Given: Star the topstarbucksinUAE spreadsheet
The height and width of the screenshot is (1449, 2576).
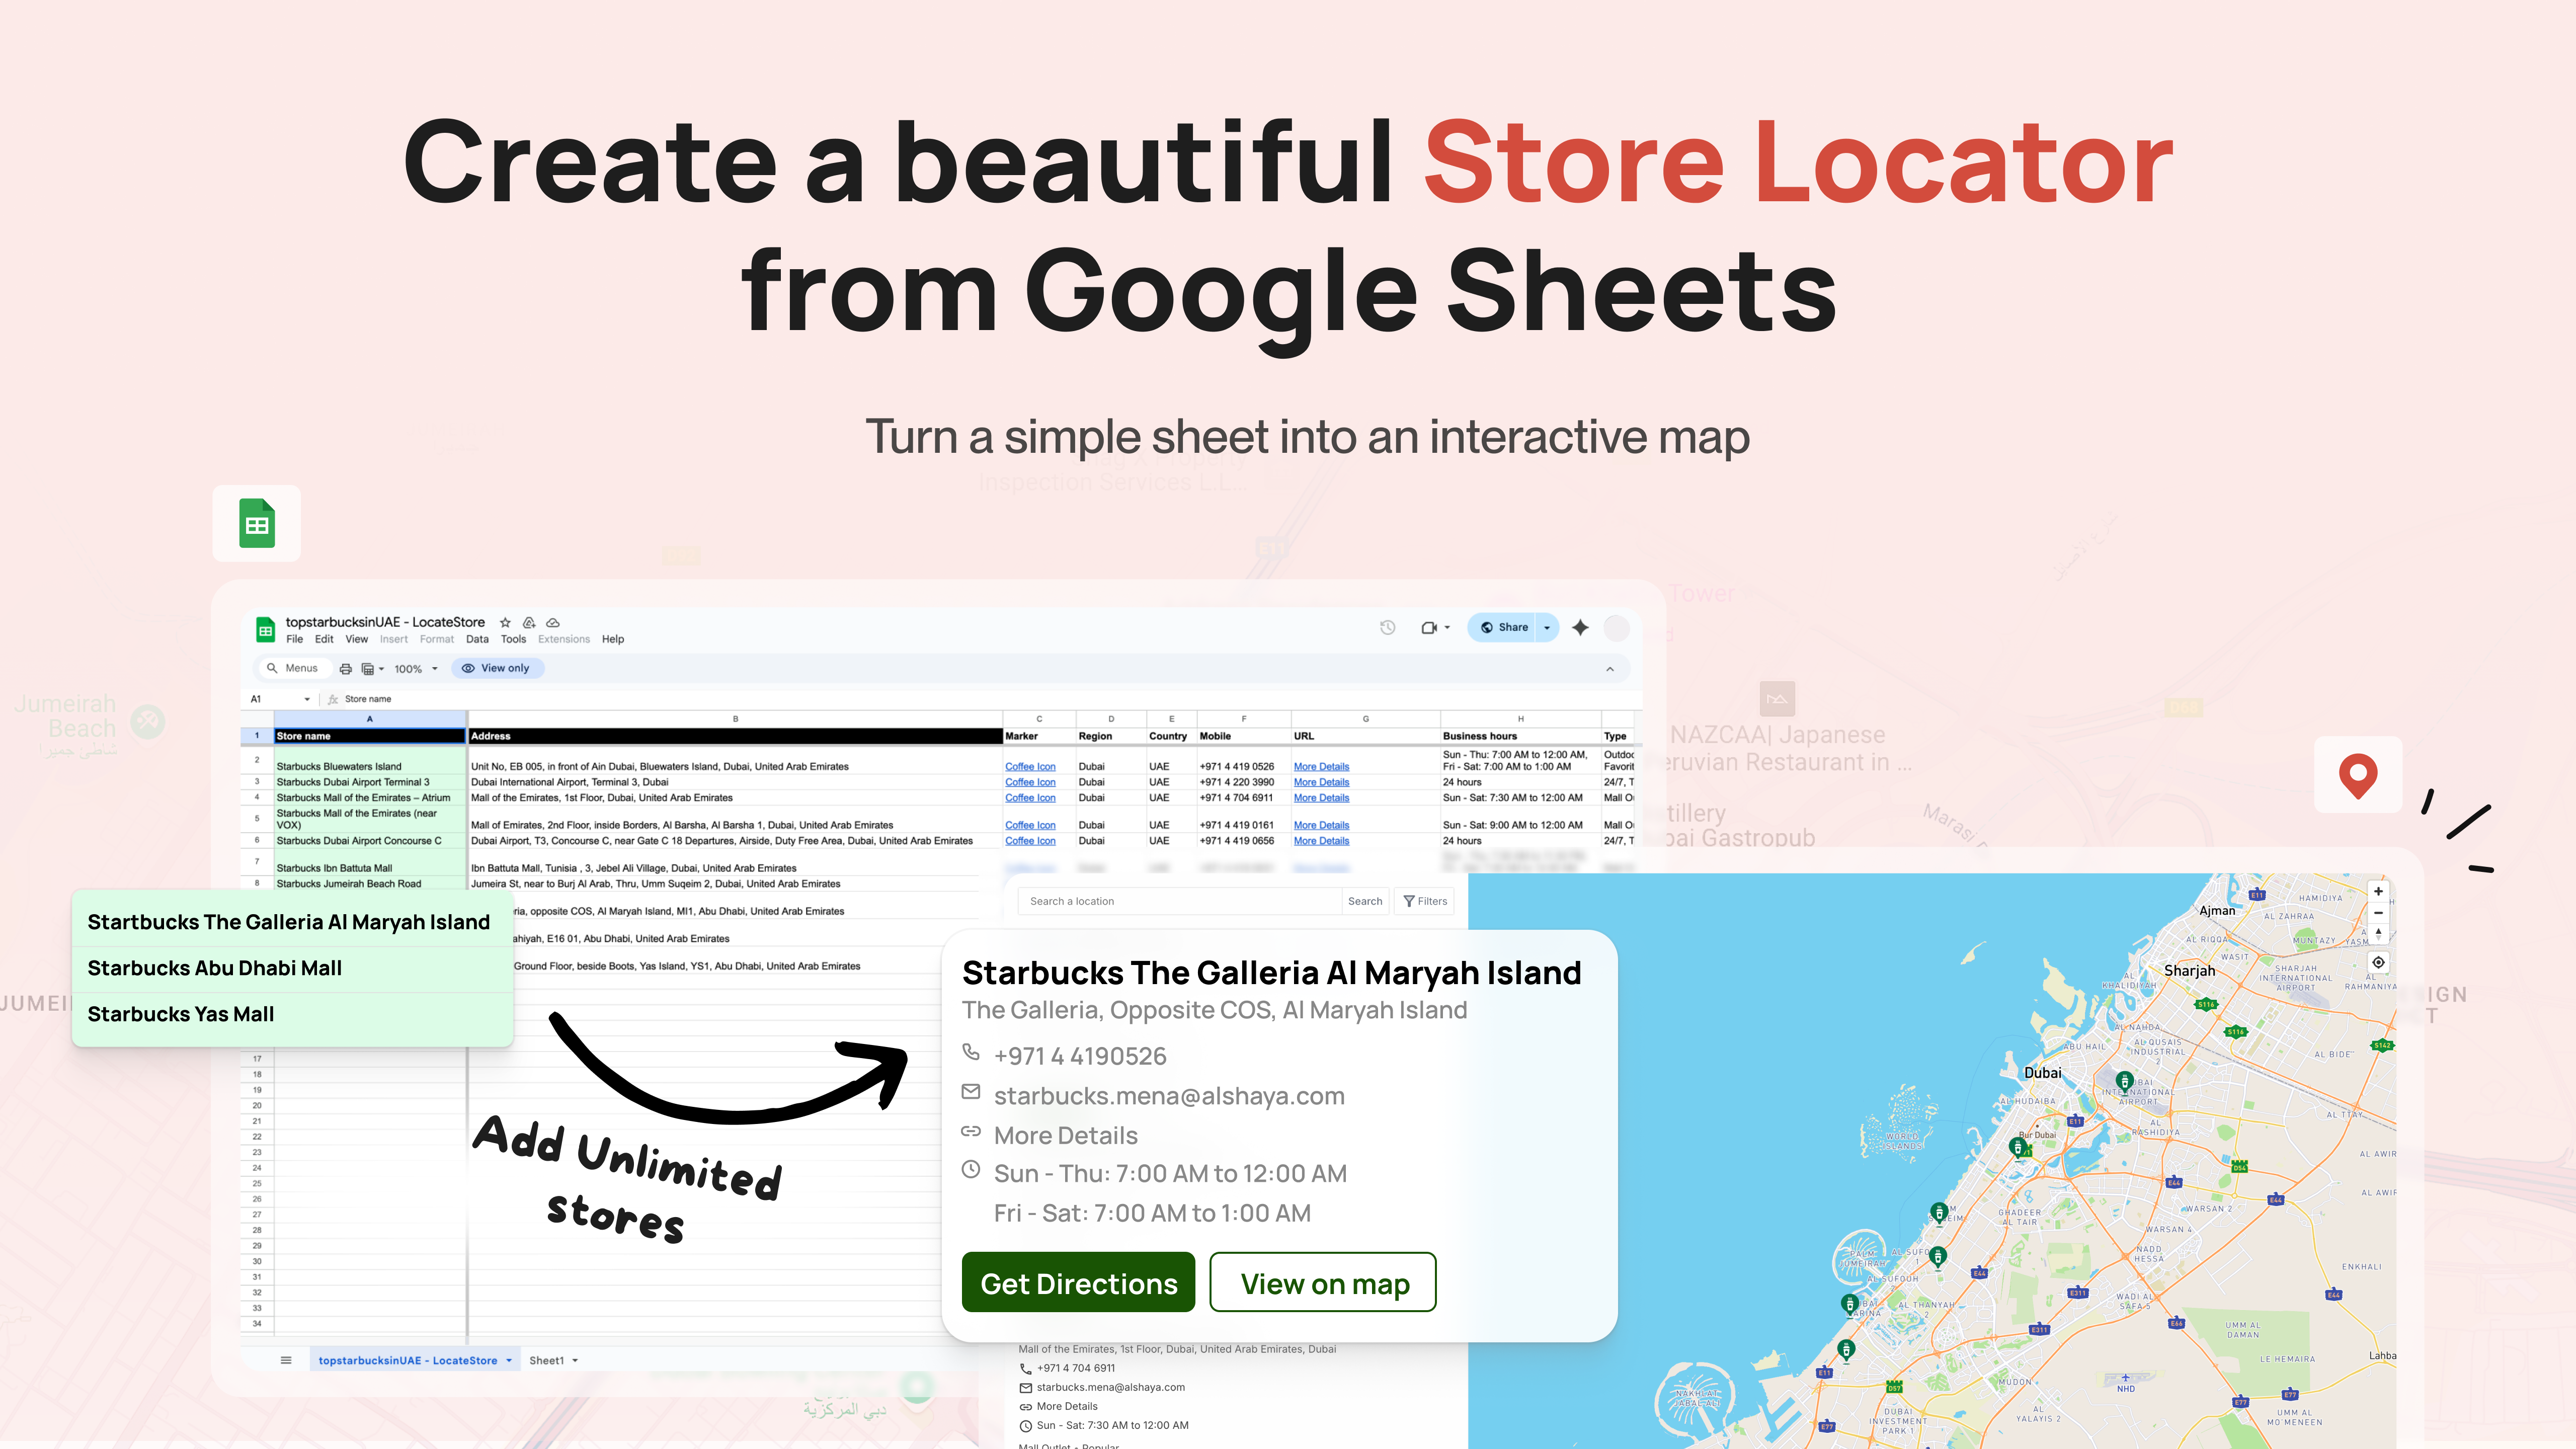Looking at the screenshot, I should point(505,622).
